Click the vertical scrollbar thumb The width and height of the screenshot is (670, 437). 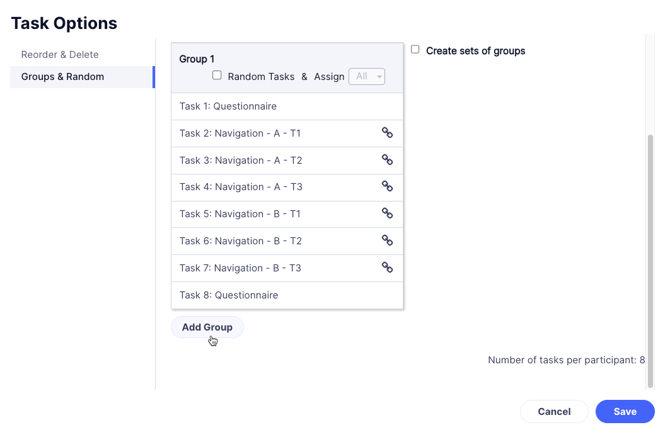point(650,261)
